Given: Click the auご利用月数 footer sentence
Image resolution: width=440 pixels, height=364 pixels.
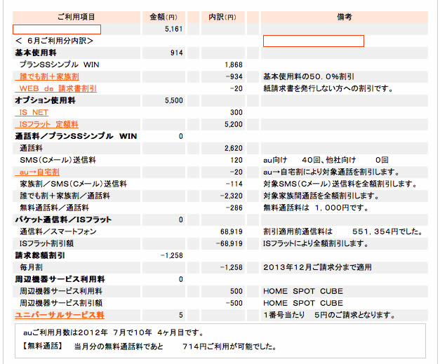Looking at the screenshot, I should point(114,333).
